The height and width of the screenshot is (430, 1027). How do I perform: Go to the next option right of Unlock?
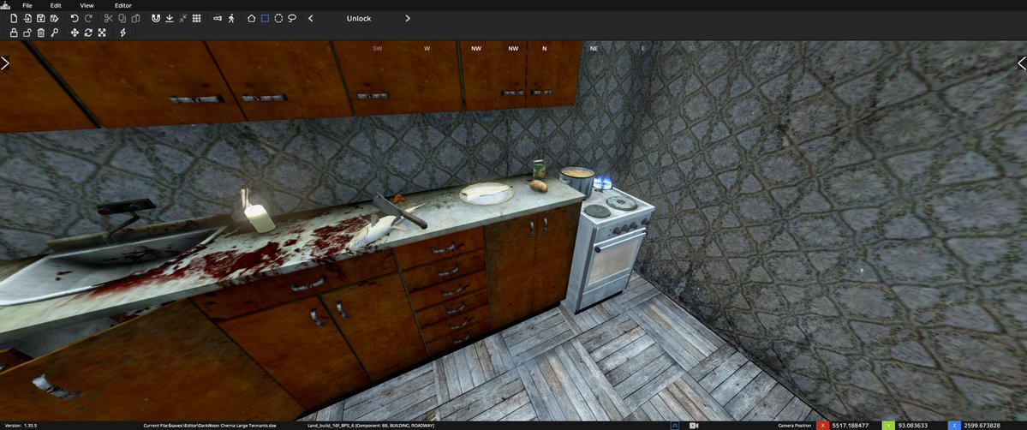pyautogui.click(x=408, y=18)
